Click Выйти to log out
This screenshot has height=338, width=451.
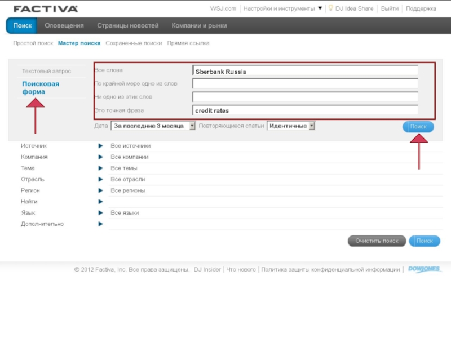pyautogui.click(x=390, y=8)
